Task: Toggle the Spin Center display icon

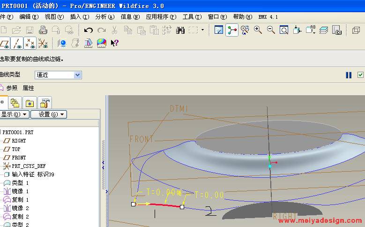Action: point(232,30)
